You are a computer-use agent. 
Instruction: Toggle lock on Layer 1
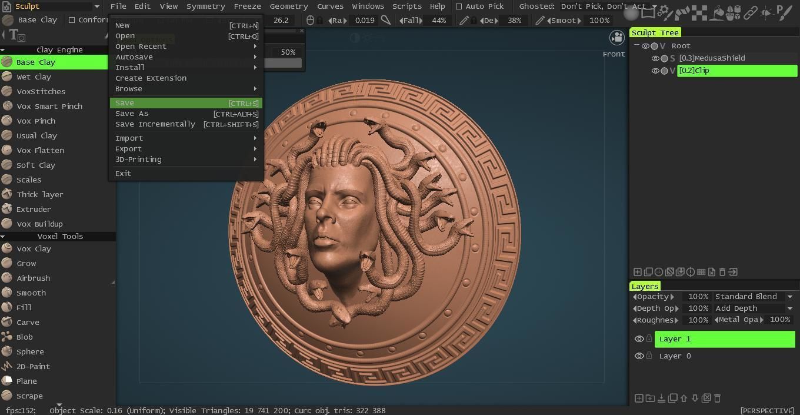[649, 338]
